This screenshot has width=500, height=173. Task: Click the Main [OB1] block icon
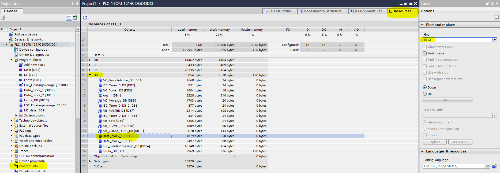21,70
